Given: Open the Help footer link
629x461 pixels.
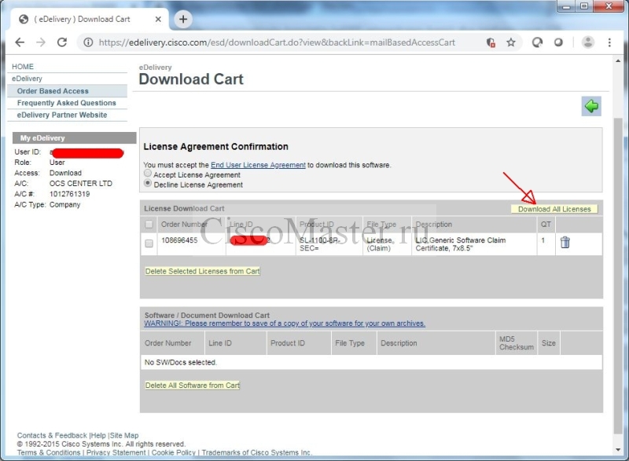Looking at the screenshot, I should (98, 435).
